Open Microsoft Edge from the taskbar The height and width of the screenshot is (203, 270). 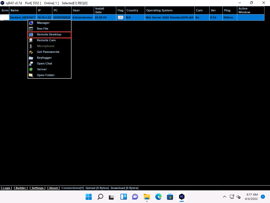point(158,197)
